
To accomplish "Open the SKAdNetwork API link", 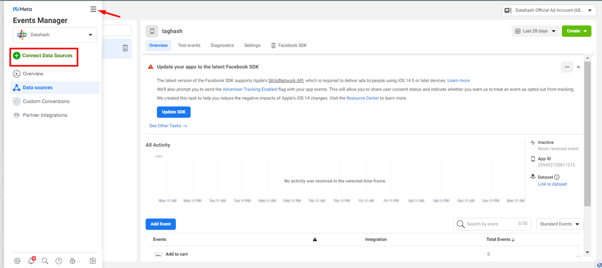I will click(x=286, y=80).
